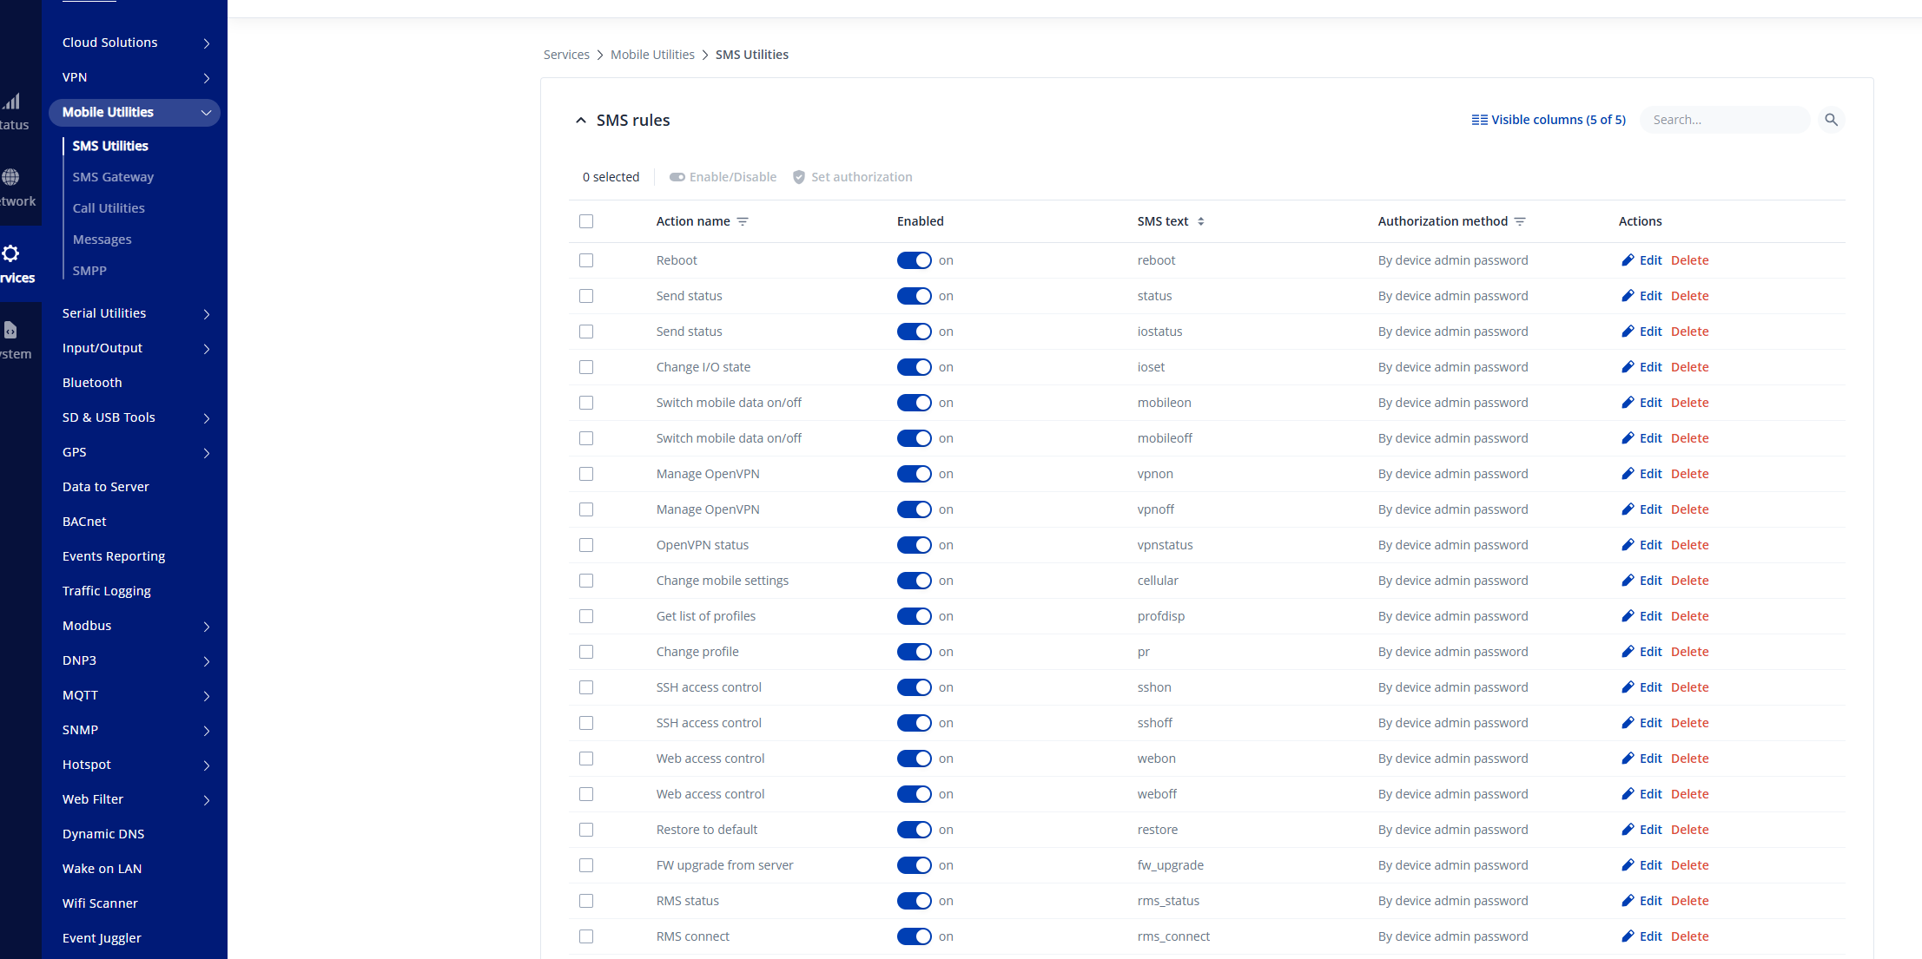Image resolution: width=1922 pixels, height=959 pixels.
Task: Click the Action name filter icon
Action: point(743,221)
